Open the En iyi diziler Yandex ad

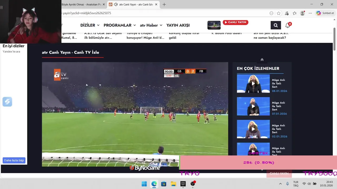coord(13,46)
